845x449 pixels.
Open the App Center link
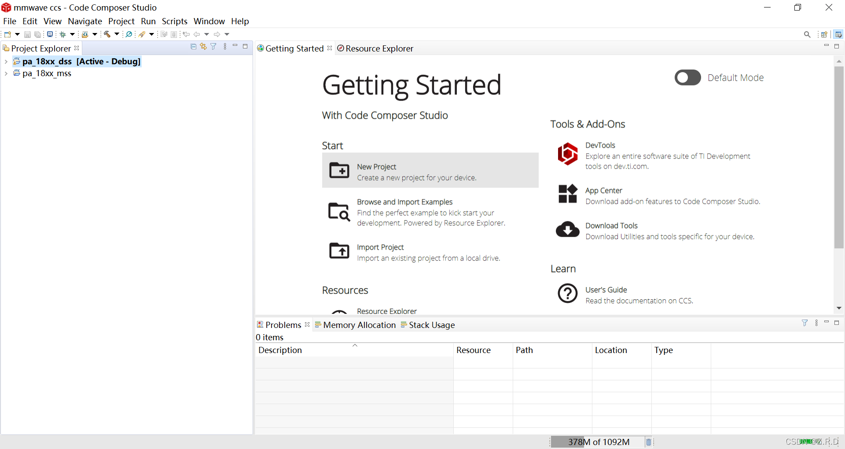coord(603,190)
